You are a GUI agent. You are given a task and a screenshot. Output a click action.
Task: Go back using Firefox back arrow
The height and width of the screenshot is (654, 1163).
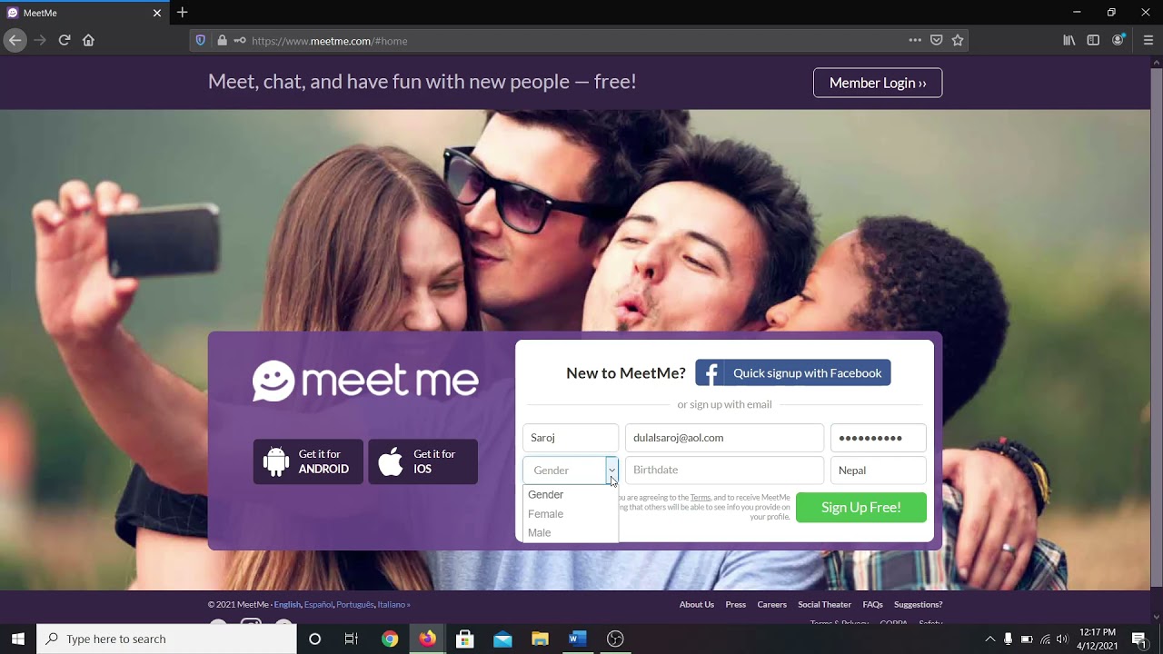(x=15, y=40)
